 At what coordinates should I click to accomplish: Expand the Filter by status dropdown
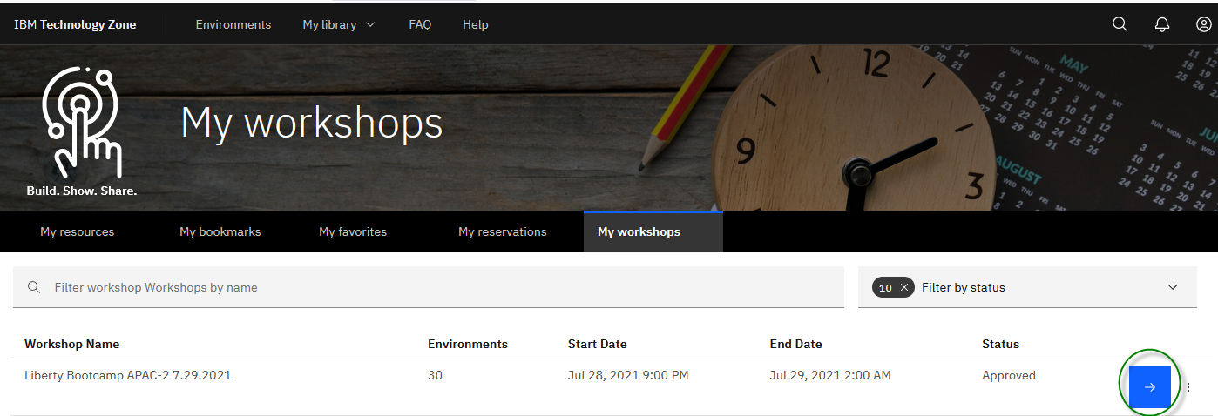1028,287
